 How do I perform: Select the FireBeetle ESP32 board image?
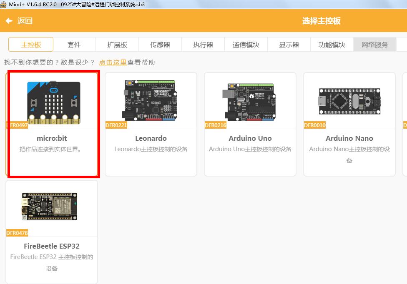(50, 207)
